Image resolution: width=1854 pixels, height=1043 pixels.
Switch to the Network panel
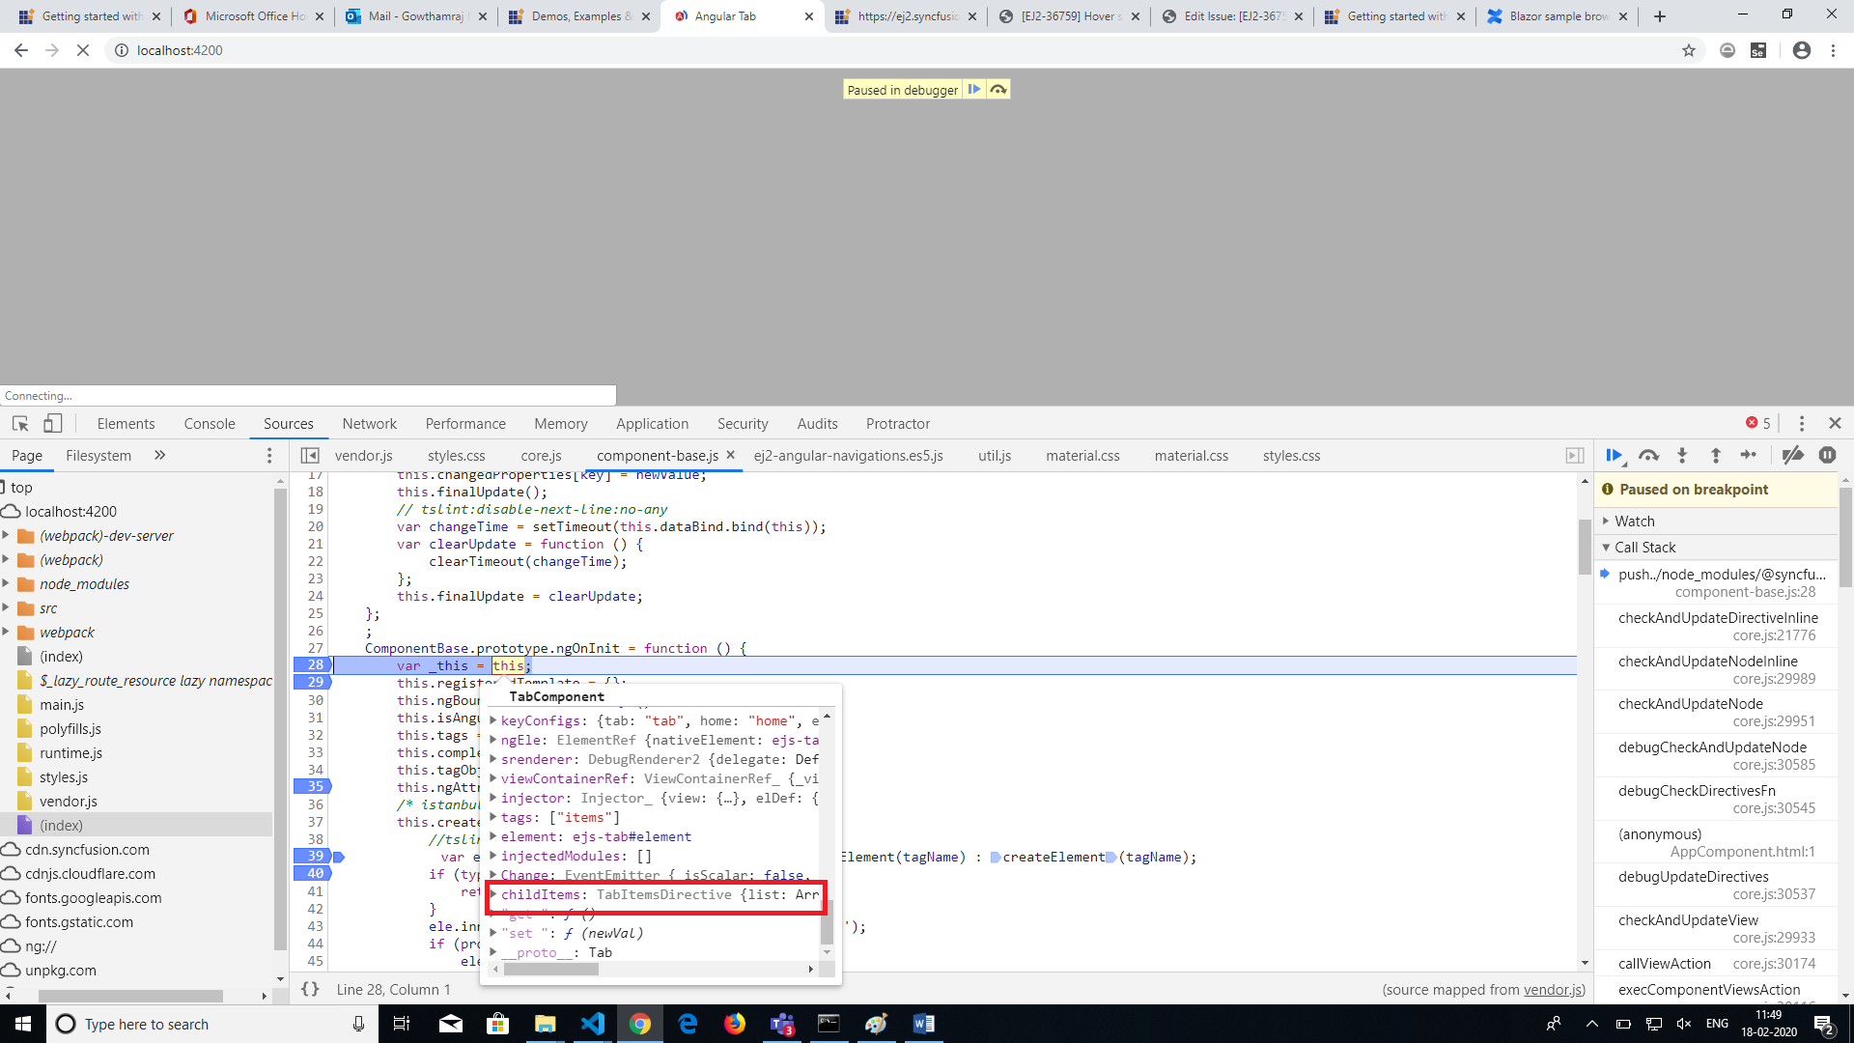pyautogui.click(x=369, y=423)
